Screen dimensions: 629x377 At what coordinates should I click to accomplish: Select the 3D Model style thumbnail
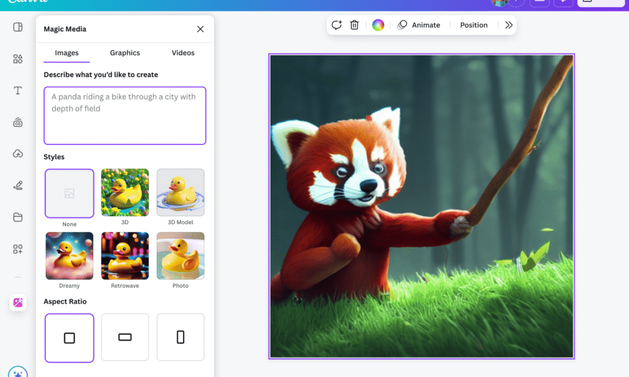(181, 192)
